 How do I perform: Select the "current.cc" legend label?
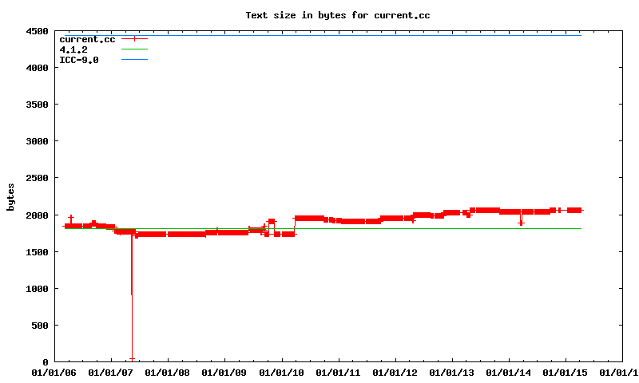pyautogui.click(x=86, y=39)
